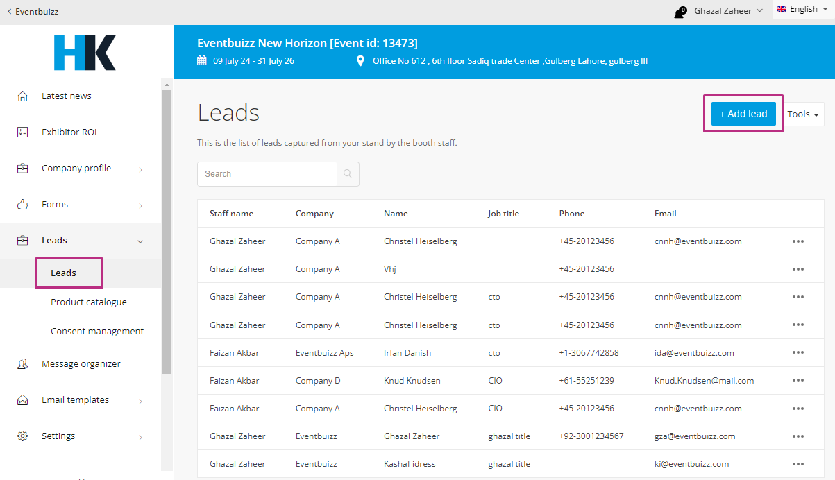835x480 pixels.
Task: Click the notification bell icon
Action: click(680, 12)
